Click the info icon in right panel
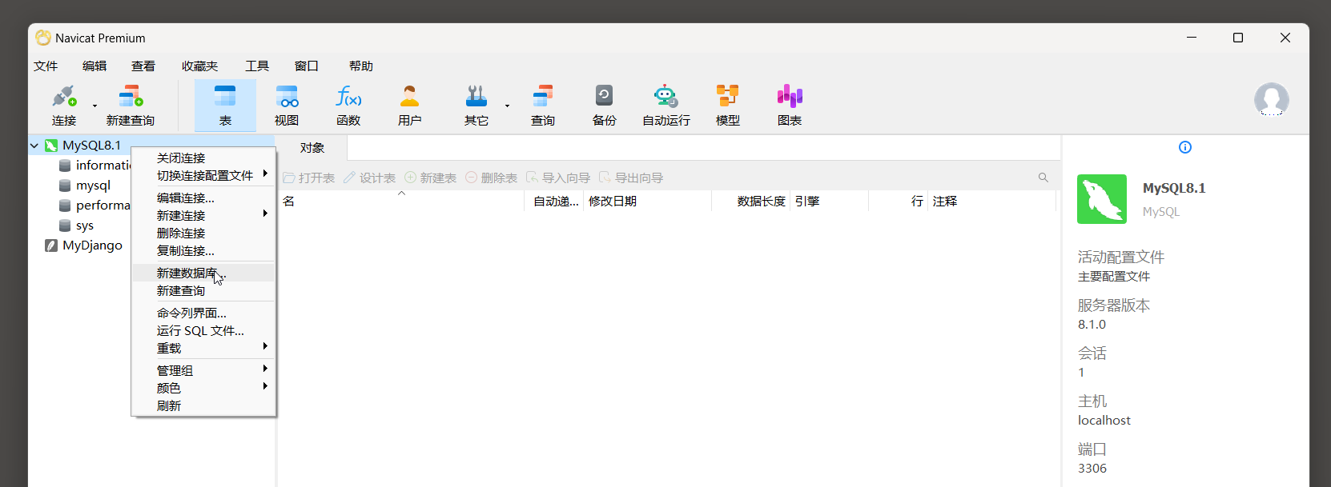Image resolution: width=1331 pixels, height=487 pixels. [x=1185, y=147]
